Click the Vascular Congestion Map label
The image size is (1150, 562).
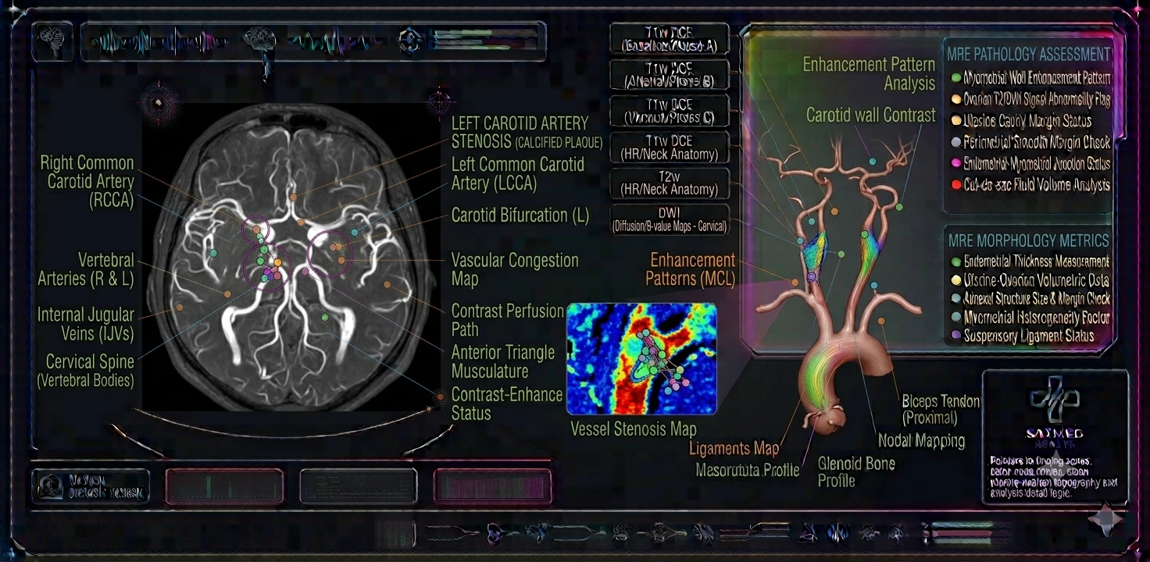[515, 269]
